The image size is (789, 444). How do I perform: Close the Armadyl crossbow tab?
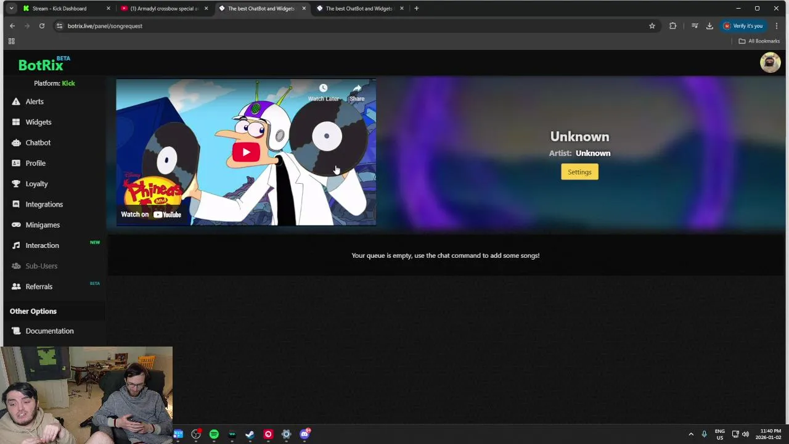(x=206, y=9)
